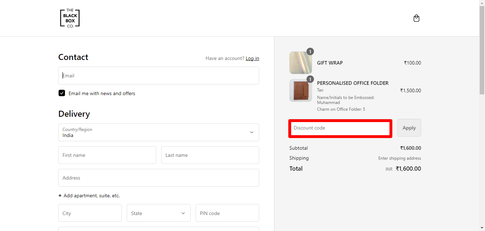Open the Log in link
485x231 pixels.
[x=252, y=58]
